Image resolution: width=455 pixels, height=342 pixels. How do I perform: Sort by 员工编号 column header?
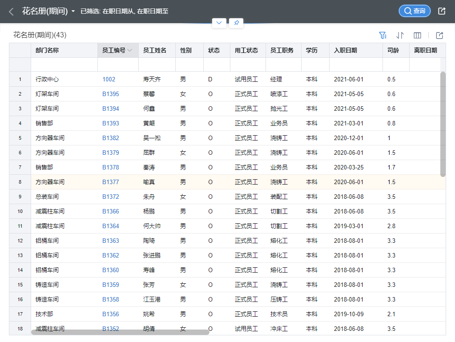(x=118, y=50)
